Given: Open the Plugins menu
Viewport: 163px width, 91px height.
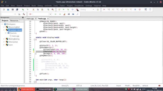Looking at the screenshot, I should click(x=70, y=6).
